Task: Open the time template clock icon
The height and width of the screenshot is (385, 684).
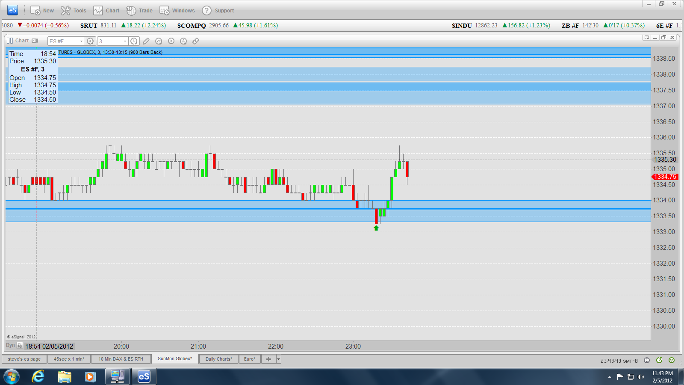Action: (134, 41)
